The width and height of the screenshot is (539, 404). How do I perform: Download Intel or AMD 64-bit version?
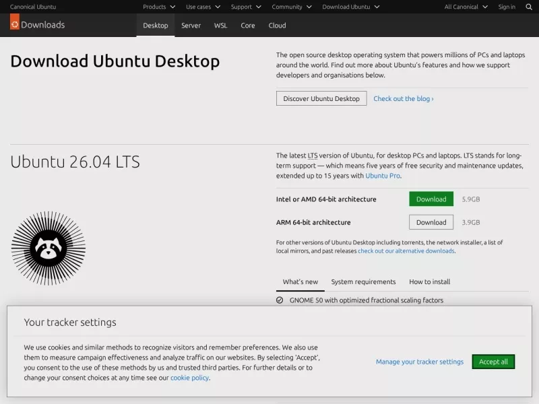(x=431, y=199)
